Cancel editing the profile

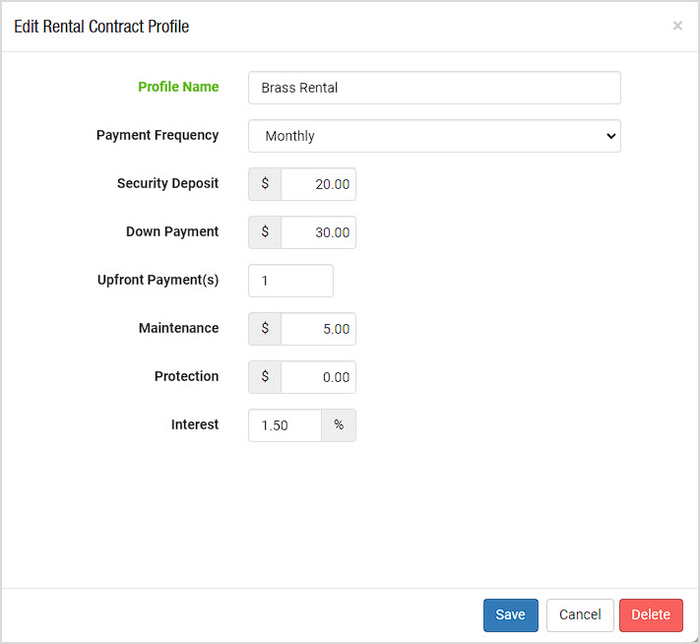click(580, 615)
